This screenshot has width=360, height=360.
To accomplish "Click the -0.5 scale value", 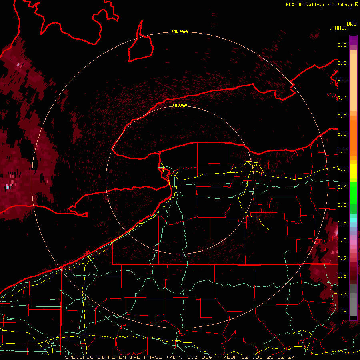I will 340,276.
